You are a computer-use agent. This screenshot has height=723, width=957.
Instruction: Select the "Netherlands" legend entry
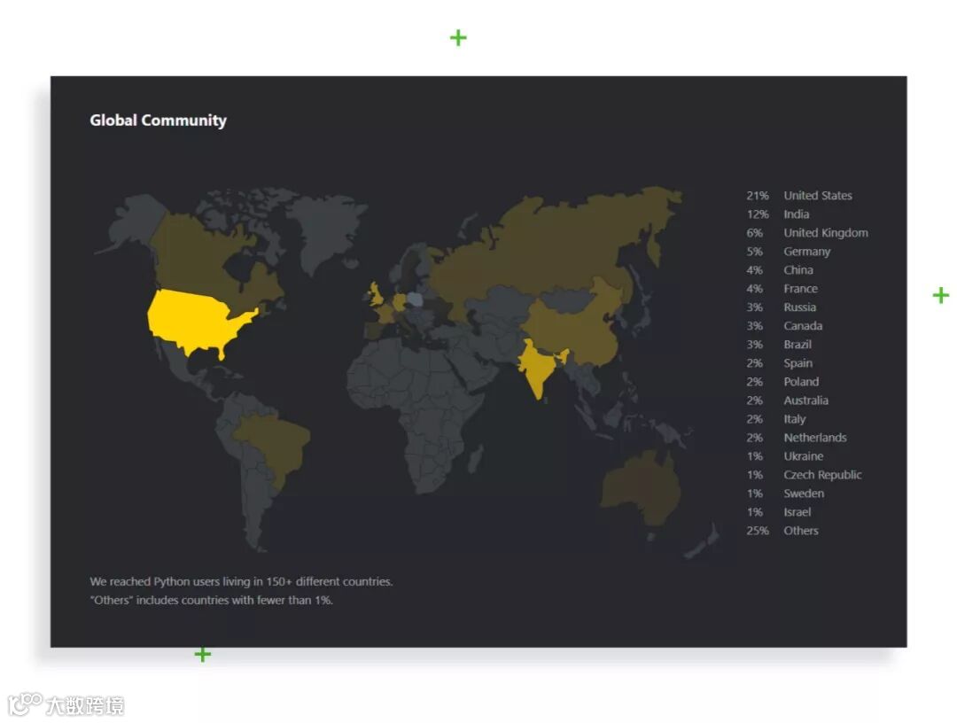click(x=815, y=438)
